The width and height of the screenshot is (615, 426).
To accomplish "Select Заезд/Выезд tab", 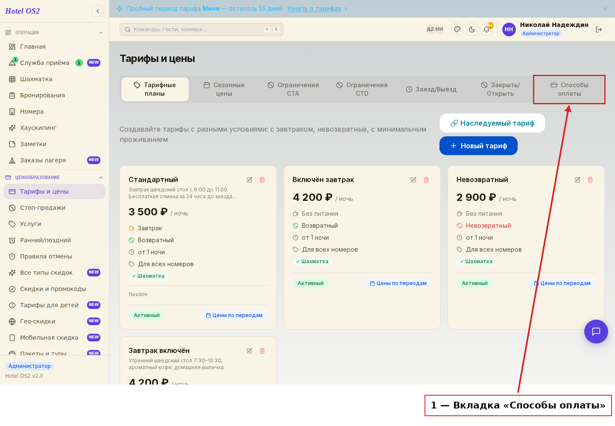I will 431,89.
